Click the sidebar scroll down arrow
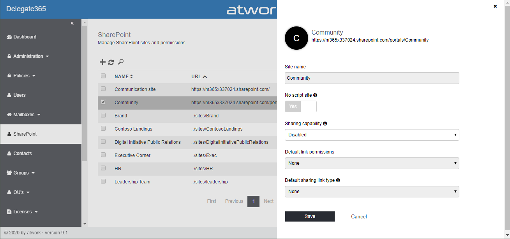The image size is (510, 239). [x=85, y=224]
